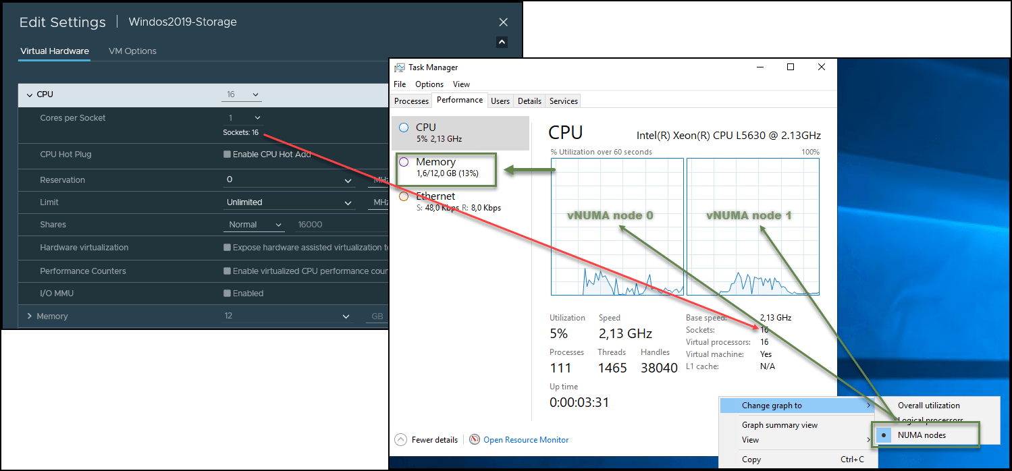Collapse the CPU section in Edit Settings
Screen dimensions: 1012x471
(29, 95)
